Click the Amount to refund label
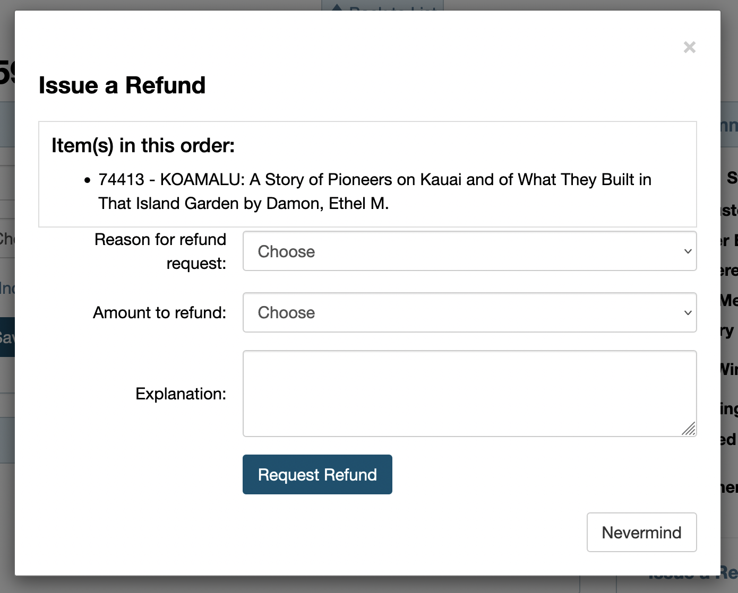 pyautogui.click(x=159, y=313)
